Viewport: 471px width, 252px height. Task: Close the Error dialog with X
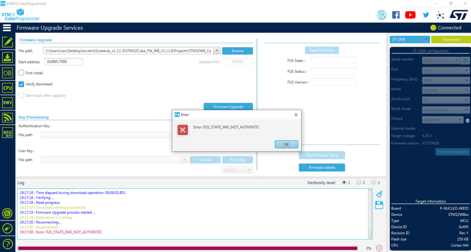(296, 114)
